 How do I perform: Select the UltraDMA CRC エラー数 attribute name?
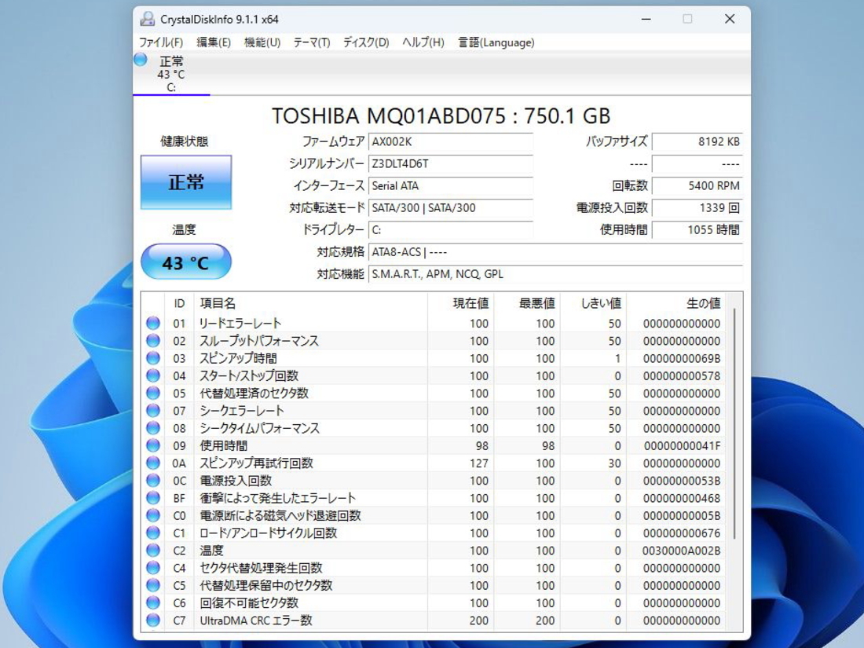[x=256, y=621]
